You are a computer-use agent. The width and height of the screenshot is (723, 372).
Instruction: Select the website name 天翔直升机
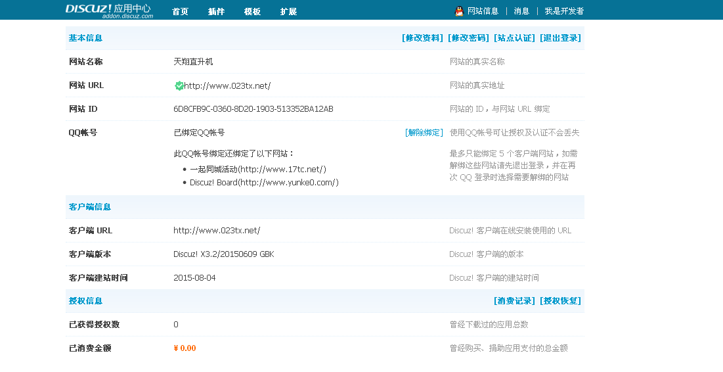click(193, 62)
